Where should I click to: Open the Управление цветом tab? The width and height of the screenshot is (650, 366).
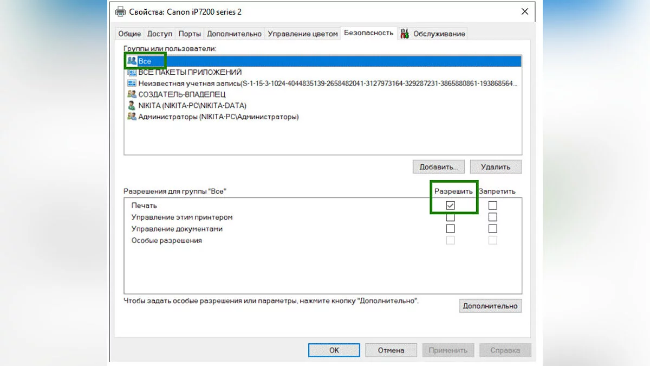pyautogui.click(x=302, y=34)
